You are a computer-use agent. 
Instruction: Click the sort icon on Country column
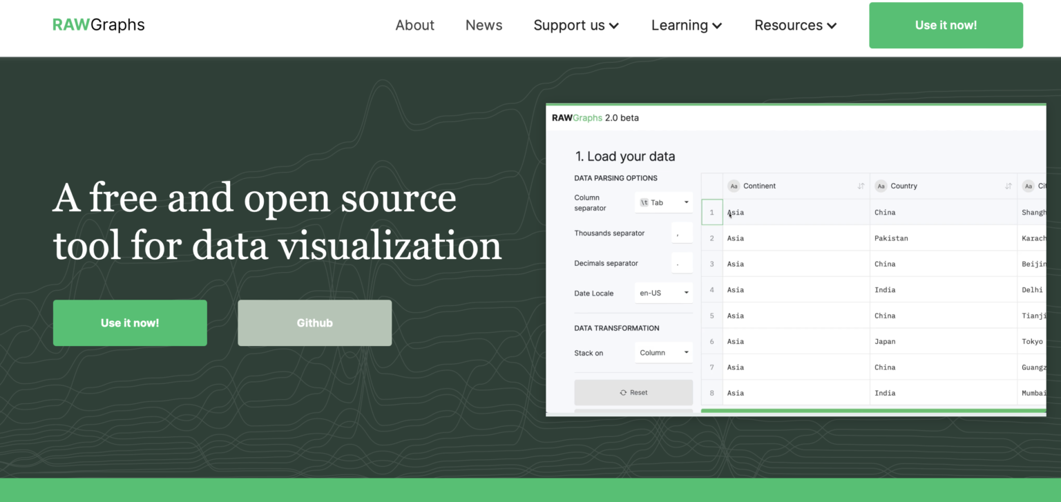(1009, 186)
